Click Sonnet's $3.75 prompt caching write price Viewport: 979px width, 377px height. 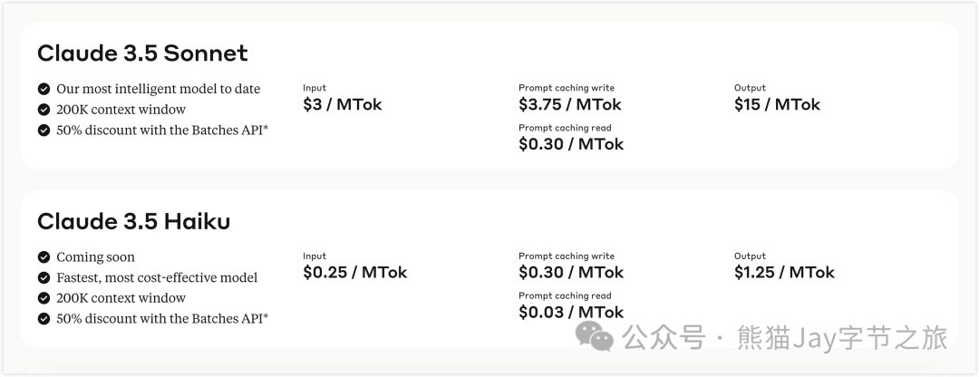[x=570, y=104]
